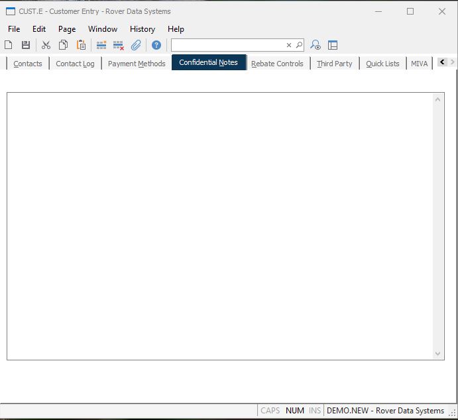
Task: Switch to the Payment Methods tab
Action: (x=137, y=64)
